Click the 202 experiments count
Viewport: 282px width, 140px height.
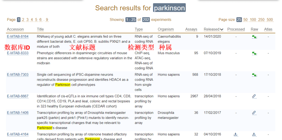point(146,20)
